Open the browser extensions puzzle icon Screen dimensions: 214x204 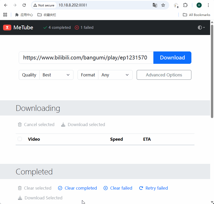coord(185,5)
